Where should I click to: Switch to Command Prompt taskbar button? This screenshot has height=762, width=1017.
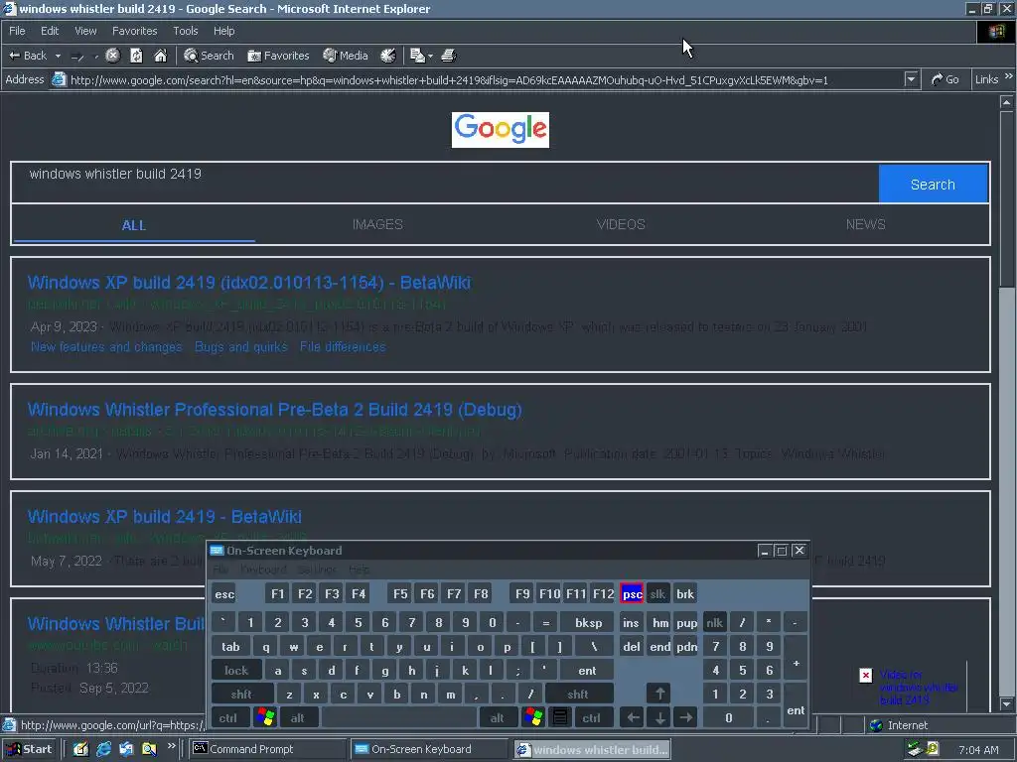pos(267,749)
